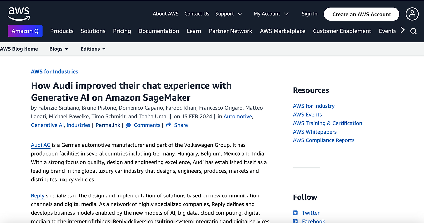
Task: Click the search magnifier icon
Action: coord(413,31)
